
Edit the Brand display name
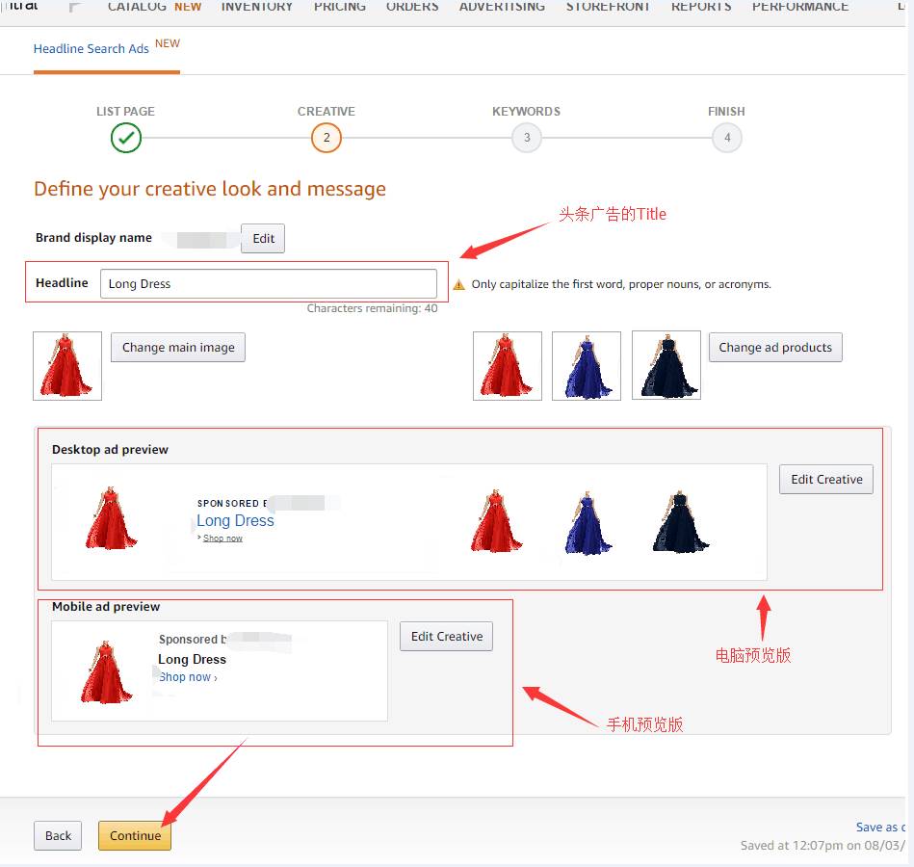click(263, 239)
